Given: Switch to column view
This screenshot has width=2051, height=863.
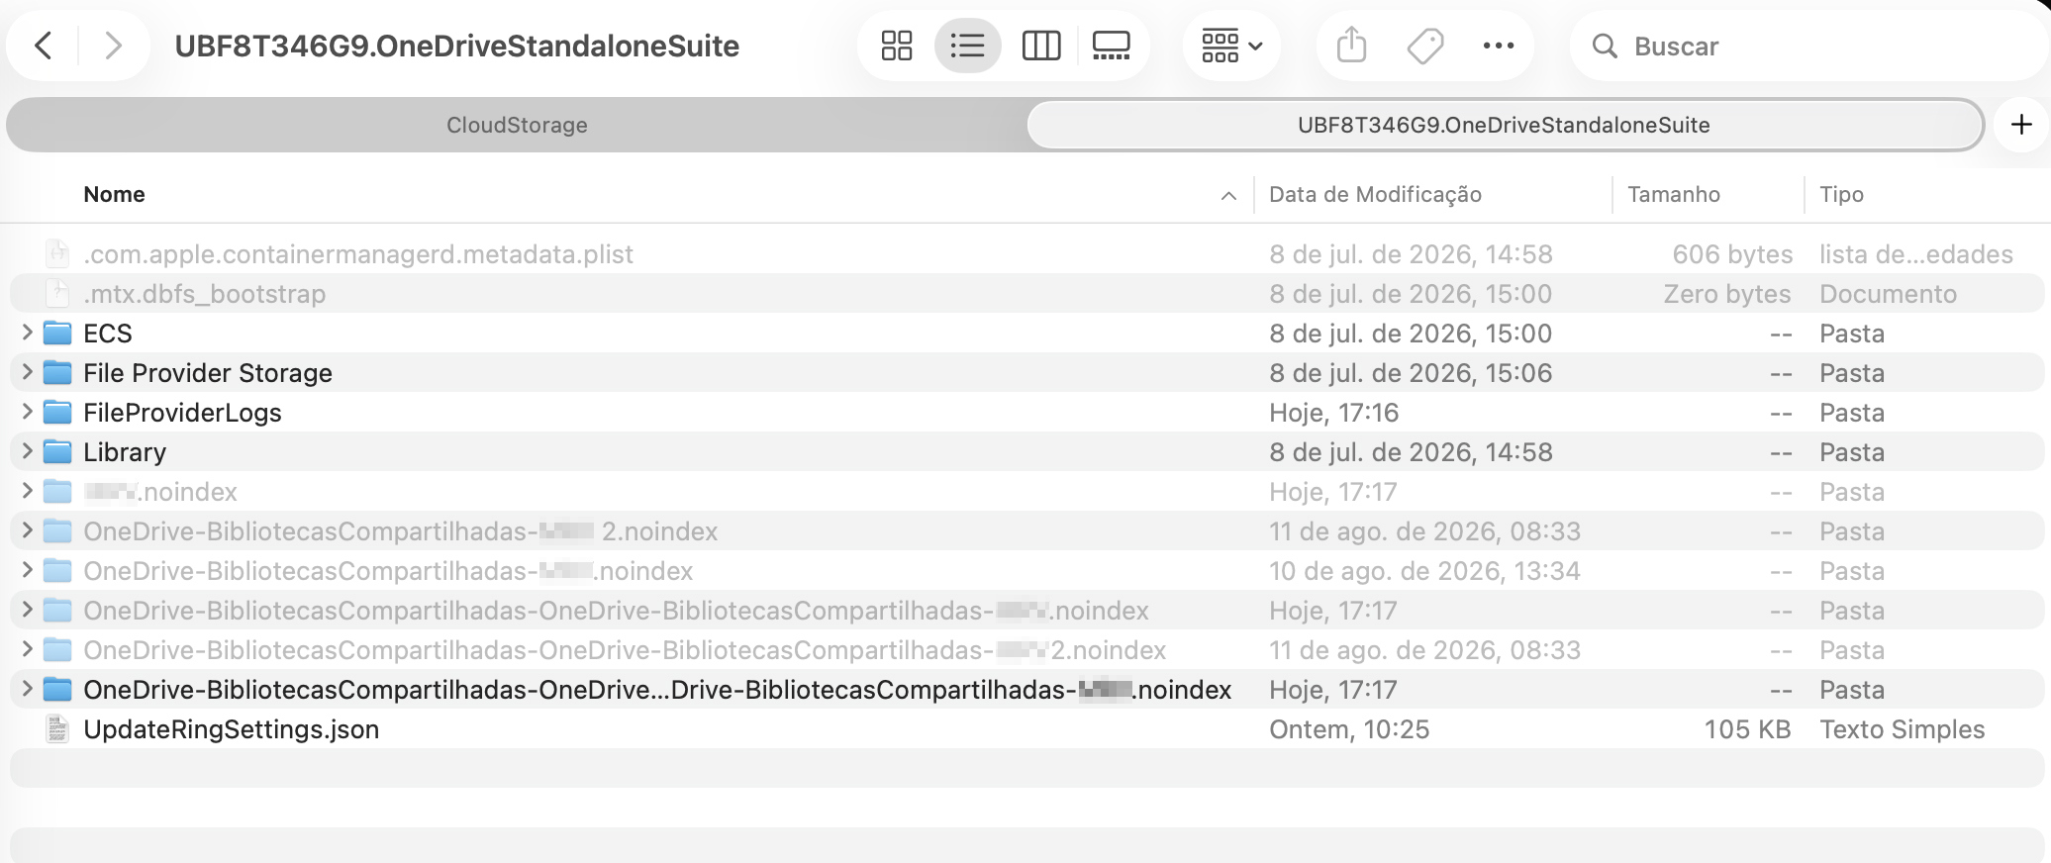Looking at the screenshot, I should tap(1041, 46).
